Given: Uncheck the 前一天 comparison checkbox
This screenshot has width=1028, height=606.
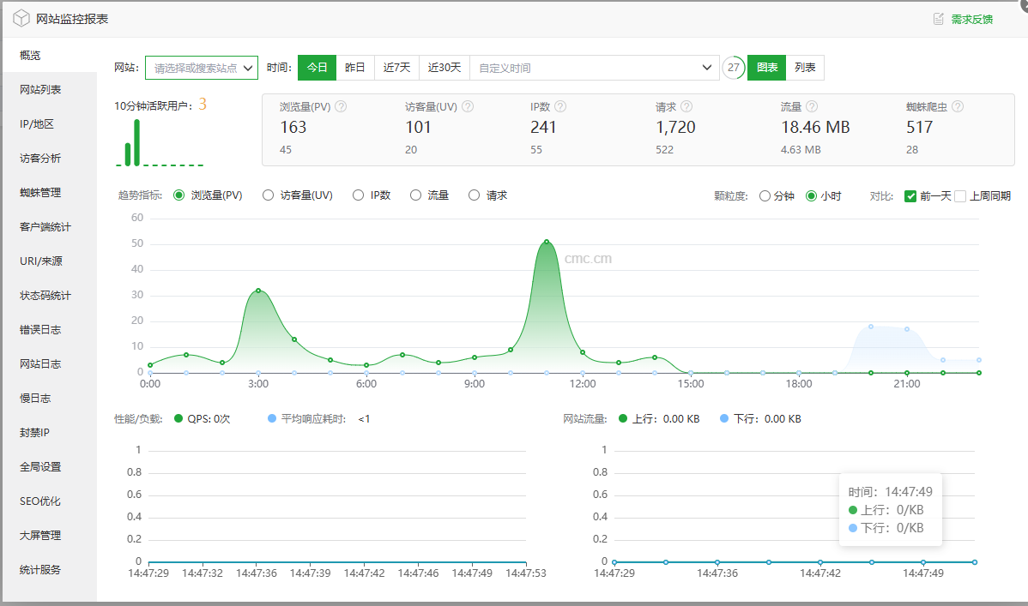Looking at the screenshot, I should click(x=910, y=196).
